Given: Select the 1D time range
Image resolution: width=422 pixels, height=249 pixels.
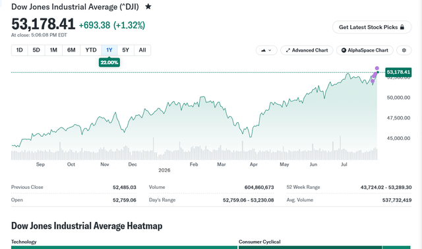Looking at the screenshot, I should (19, 50).
